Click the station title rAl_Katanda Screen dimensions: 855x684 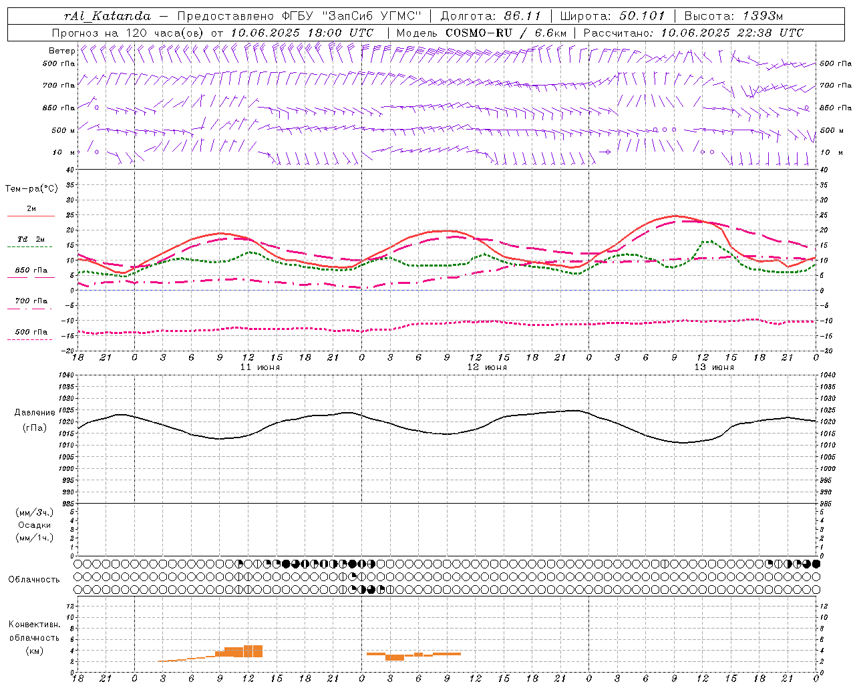(x=108, y=16)
